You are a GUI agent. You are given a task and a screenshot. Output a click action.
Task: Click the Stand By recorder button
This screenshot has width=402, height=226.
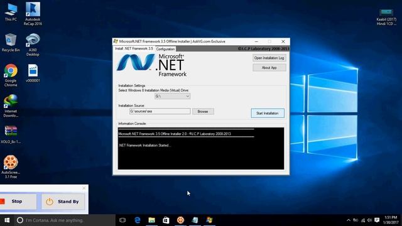[x=63, y=202]
